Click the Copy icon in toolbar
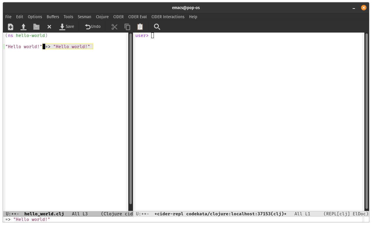 [127, 27]
